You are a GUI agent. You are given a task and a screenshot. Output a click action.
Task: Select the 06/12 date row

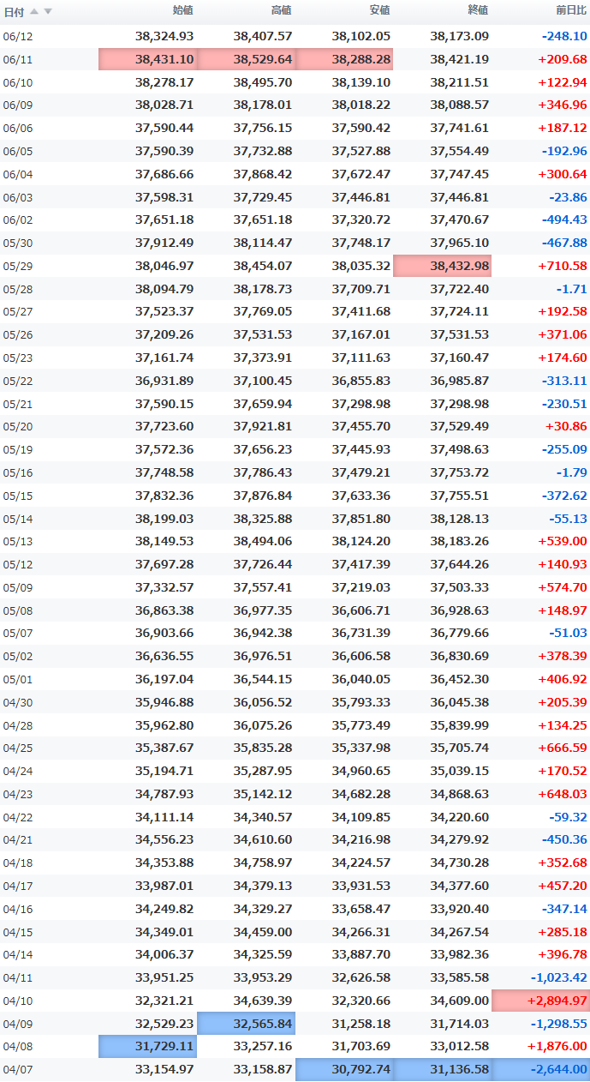click(295, 36)
